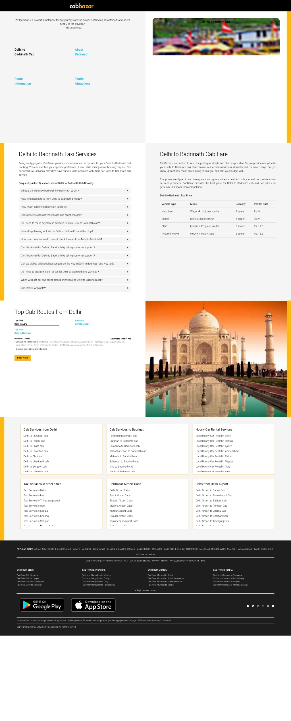This screenshot has height=721, width=291.
Task: Open the Instagram icon in footer
Action: point(263,606)
